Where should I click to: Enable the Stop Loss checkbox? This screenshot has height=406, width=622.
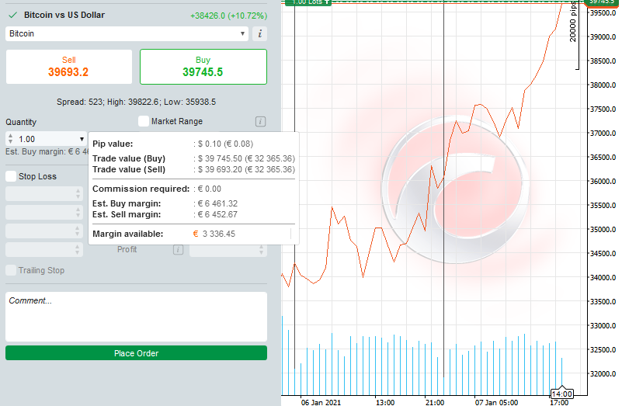click(11, 176)
